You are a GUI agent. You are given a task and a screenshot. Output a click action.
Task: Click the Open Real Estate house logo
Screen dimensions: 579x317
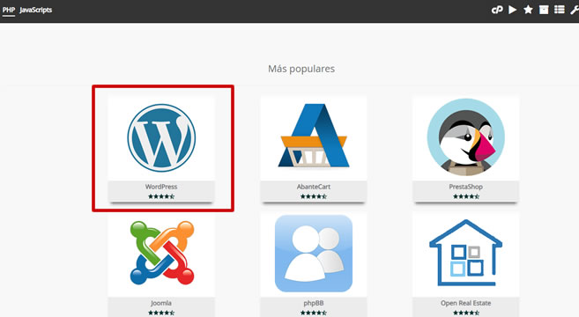pyautogui.click(x=465, y=253)
